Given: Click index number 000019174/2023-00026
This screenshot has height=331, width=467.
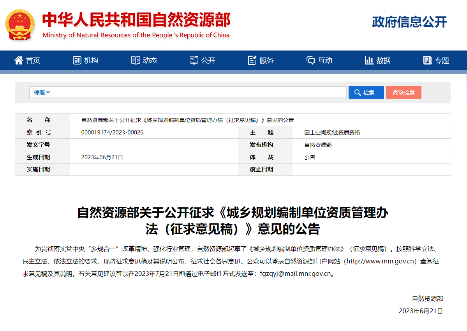Looking at the screenshot, I should [112, 132].
